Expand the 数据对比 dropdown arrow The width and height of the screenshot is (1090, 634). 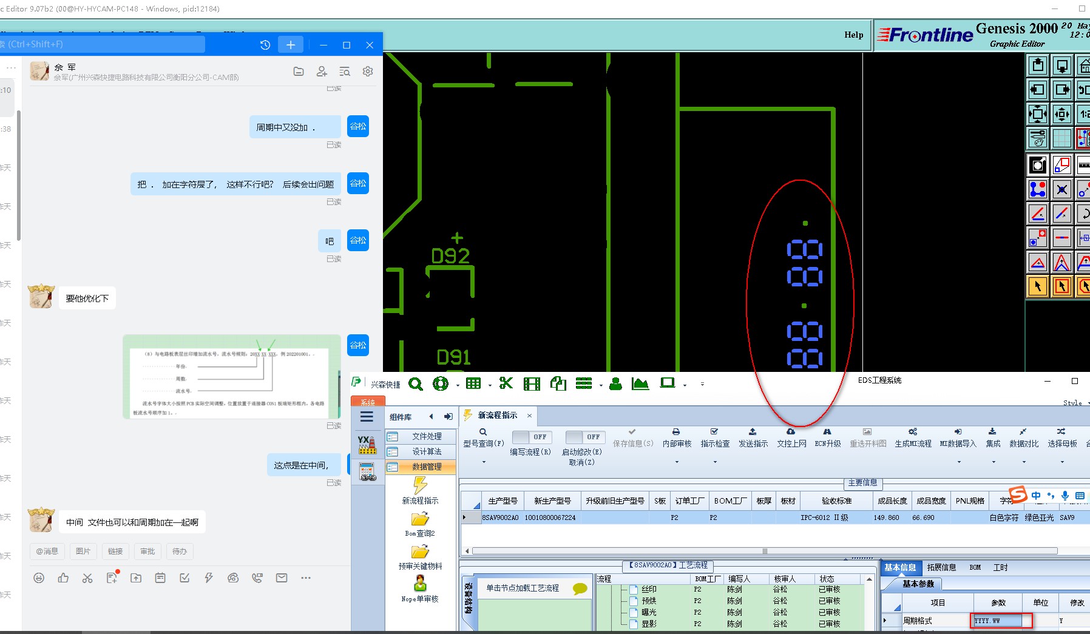point(1024,462)
